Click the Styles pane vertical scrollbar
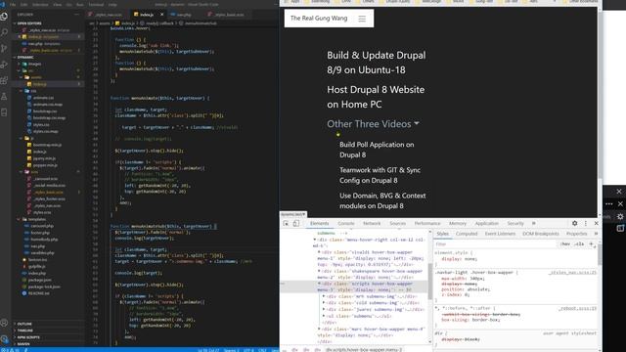626x352 pixels. coord(600,255)
